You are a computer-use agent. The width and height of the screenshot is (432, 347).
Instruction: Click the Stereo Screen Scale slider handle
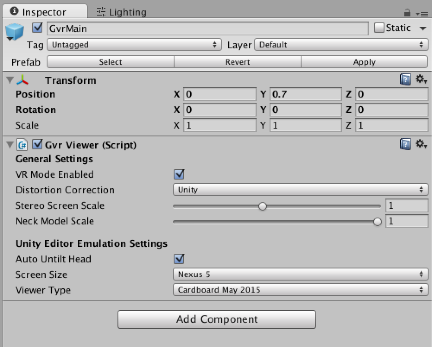point(263,206)
